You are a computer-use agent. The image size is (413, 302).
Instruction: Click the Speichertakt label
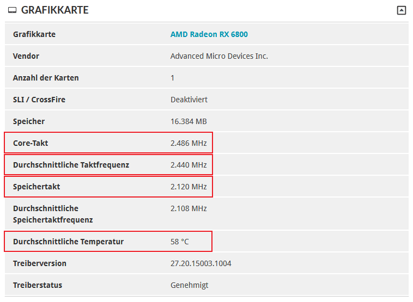37,187
